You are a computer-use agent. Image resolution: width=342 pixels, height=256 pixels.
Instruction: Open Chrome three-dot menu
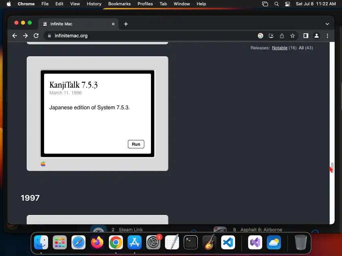[x=327, y=36]
